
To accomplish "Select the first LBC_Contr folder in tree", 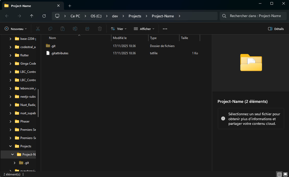I will coord(25,72).
